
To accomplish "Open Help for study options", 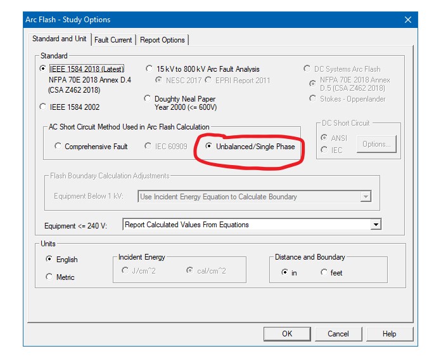I will click(389, 334).
